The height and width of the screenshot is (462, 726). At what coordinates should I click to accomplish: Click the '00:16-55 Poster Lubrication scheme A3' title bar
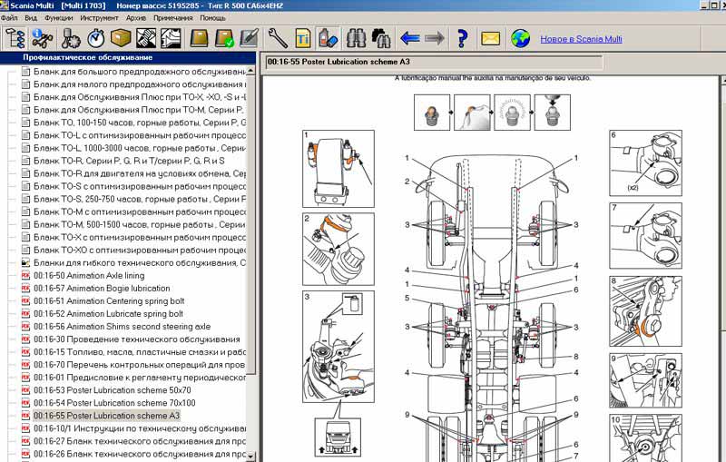(x=434, y=62)
